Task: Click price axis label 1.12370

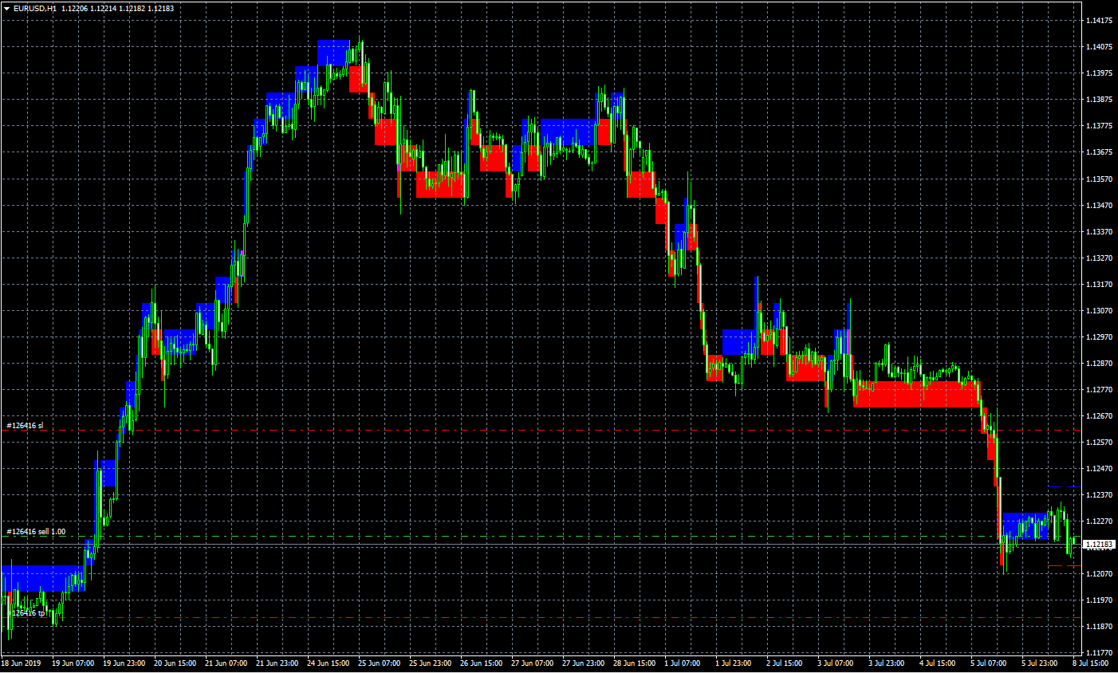Action: [x=1099, y=495]
